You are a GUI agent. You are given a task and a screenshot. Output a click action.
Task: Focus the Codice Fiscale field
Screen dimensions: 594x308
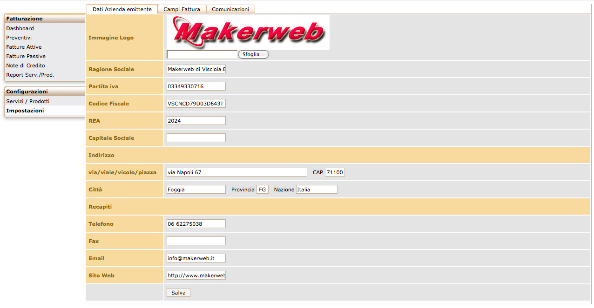(196, 104)
